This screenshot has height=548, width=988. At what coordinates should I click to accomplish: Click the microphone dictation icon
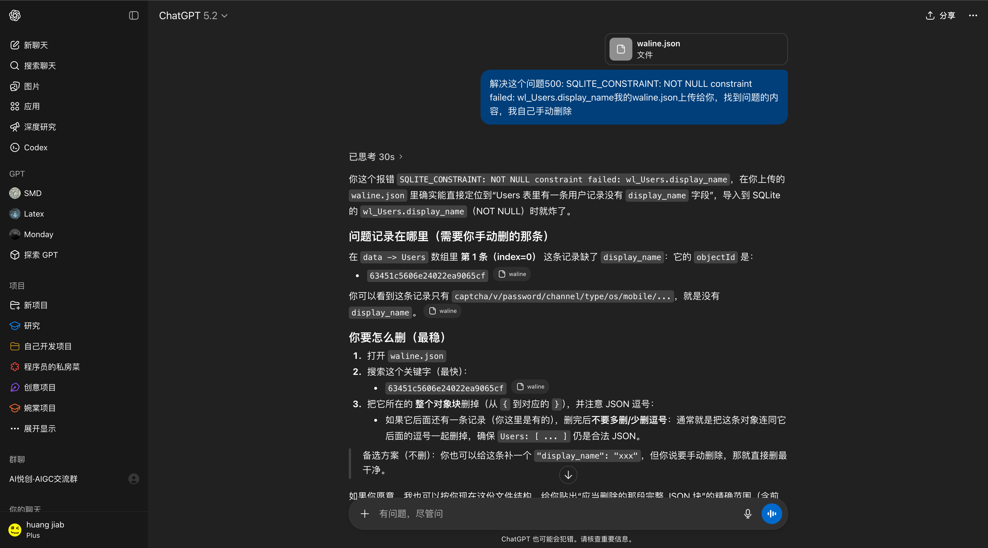tap(748, 513)
